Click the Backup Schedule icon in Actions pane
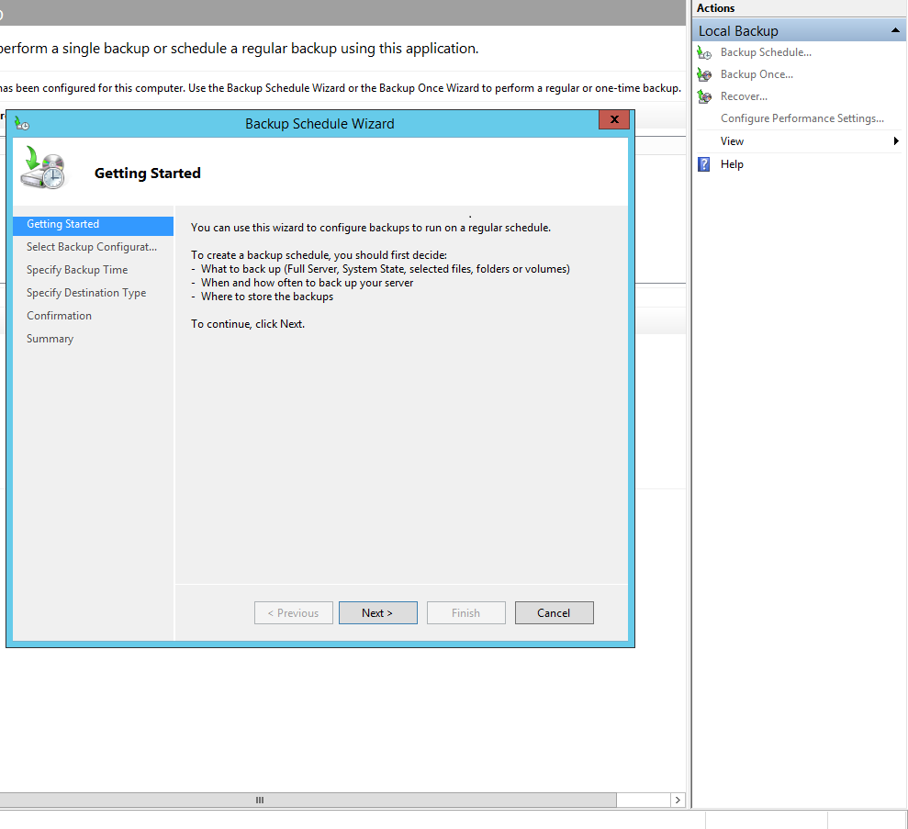Screen dimensions: 908x829 pos(704,52)
